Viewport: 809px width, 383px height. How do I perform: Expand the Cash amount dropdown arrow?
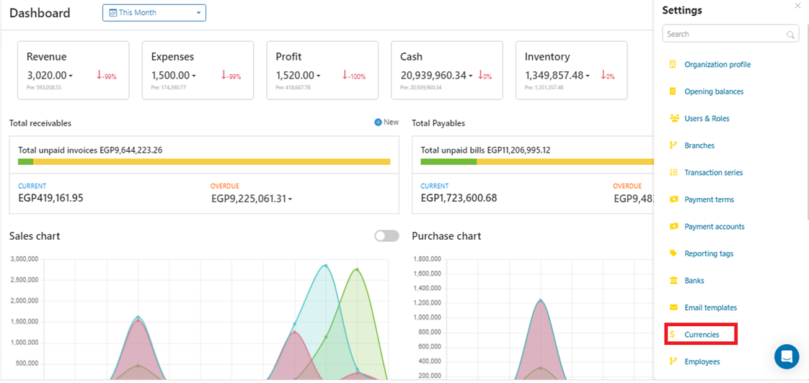471,76
